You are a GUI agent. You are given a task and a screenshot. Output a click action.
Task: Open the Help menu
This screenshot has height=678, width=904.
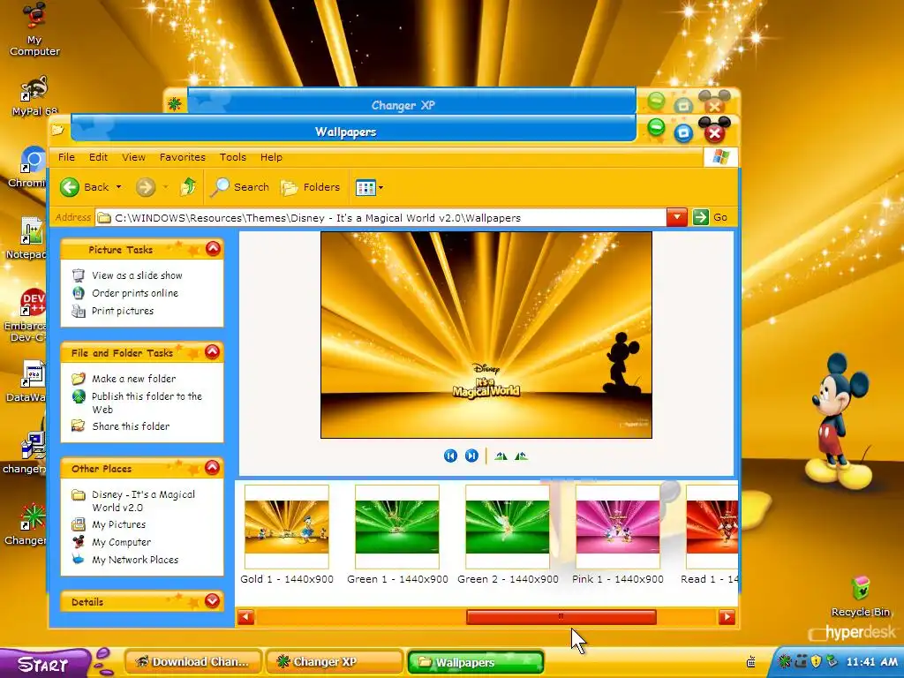pos(271,157)
